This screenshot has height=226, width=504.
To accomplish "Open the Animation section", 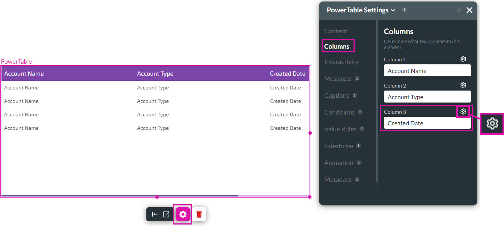I will [338, 163].
